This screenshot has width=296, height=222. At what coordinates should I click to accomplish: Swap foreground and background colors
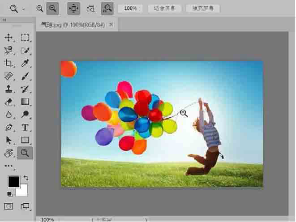(x=26, y=178)
